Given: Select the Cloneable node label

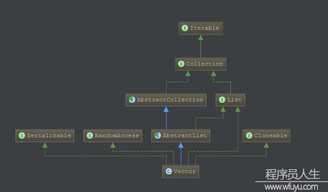Looking at the screenshot, I should [x=270, y=135].
